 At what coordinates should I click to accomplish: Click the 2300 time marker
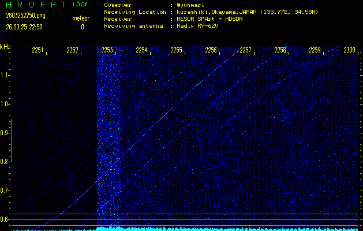(350, 51)
